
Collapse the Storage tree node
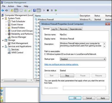coord(3,40)
